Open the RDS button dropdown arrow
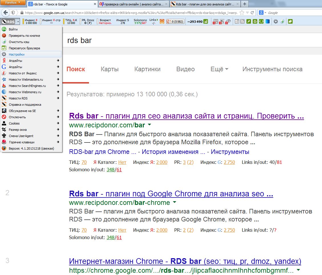The image size is (322, 275). pos(18,22)
